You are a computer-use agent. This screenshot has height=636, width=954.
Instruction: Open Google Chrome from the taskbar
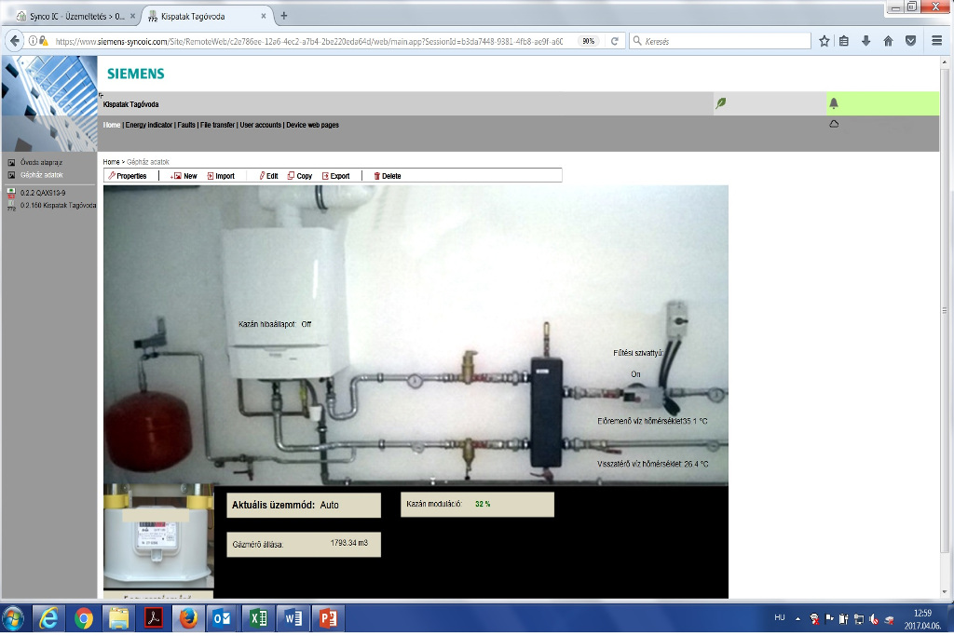point(83,619)
